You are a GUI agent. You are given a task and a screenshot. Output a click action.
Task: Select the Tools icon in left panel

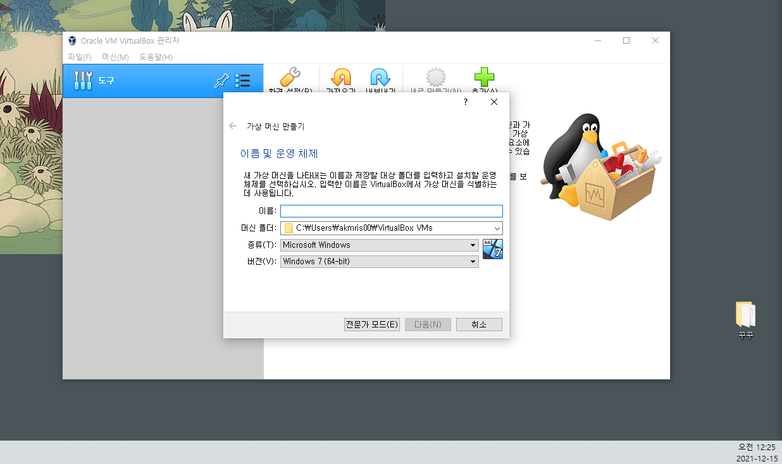click(x=83, y=80)
